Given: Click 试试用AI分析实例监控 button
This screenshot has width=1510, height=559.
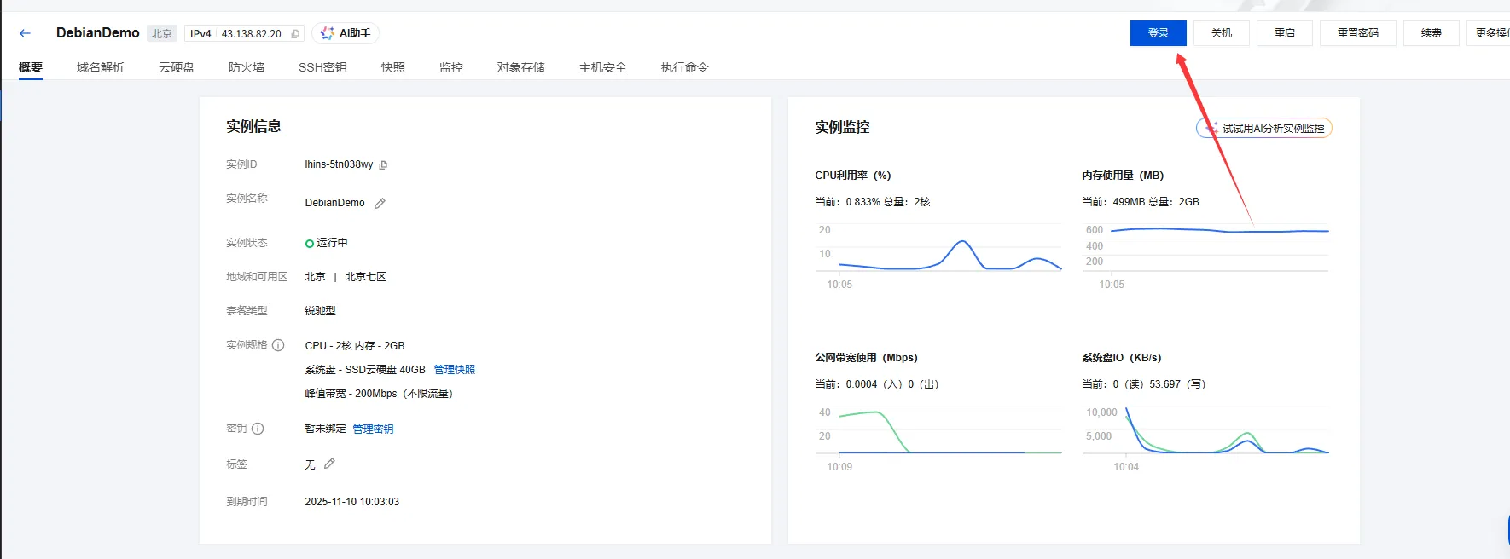Looking at the screenshot, I should tap(1264, 129).
